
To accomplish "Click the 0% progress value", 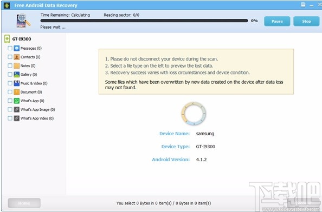I will point(254,21).
